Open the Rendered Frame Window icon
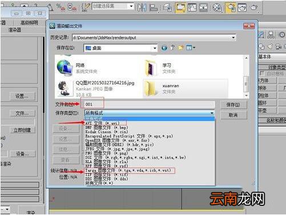Screen dimensions: 286x215 click(x=242, y=7)
